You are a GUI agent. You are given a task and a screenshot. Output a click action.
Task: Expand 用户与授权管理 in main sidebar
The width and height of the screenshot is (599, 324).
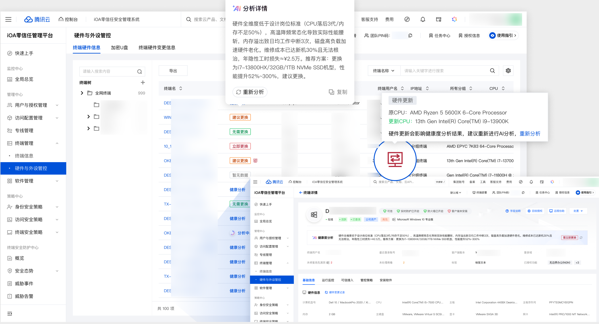pyautogui.click(x=57, y=105)
